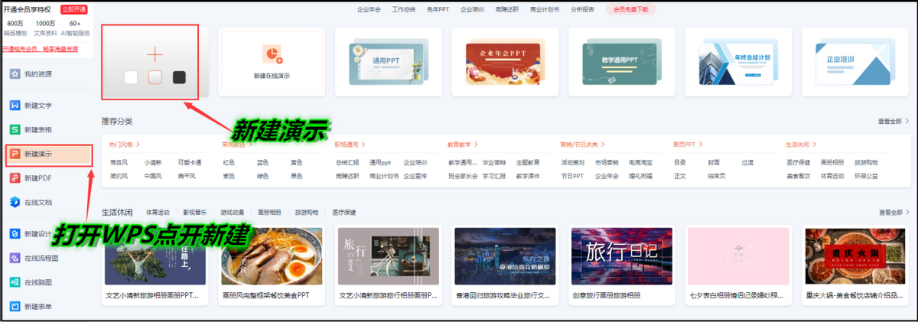The height and width of the screenshot is (322, 918).
Task: Choose the black background color swatch
Action: [x=179, y=77]
